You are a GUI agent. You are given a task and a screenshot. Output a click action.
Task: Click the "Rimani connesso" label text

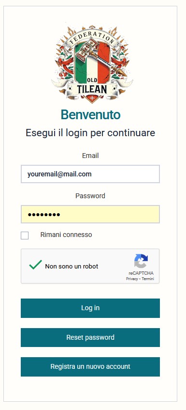point(66,235)
